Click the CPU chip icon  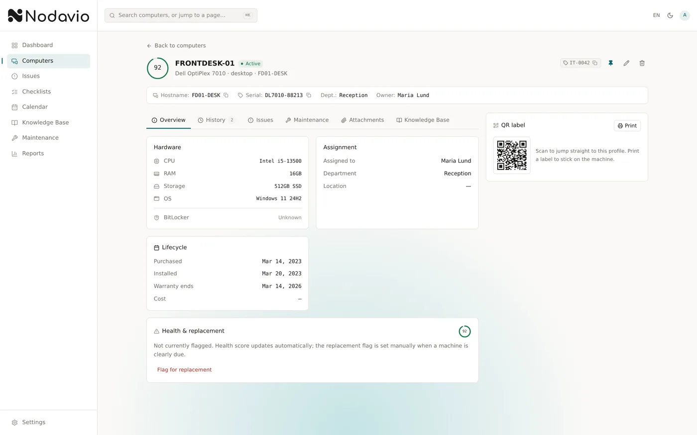(157, 161)
